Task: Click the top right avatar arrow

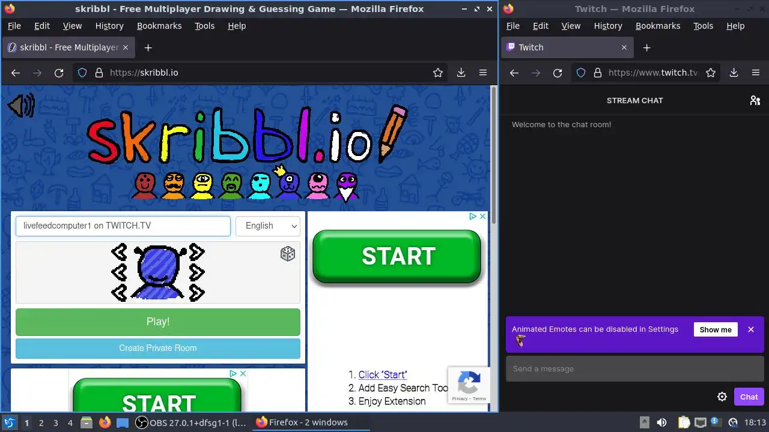Action: tap(197, 252)
